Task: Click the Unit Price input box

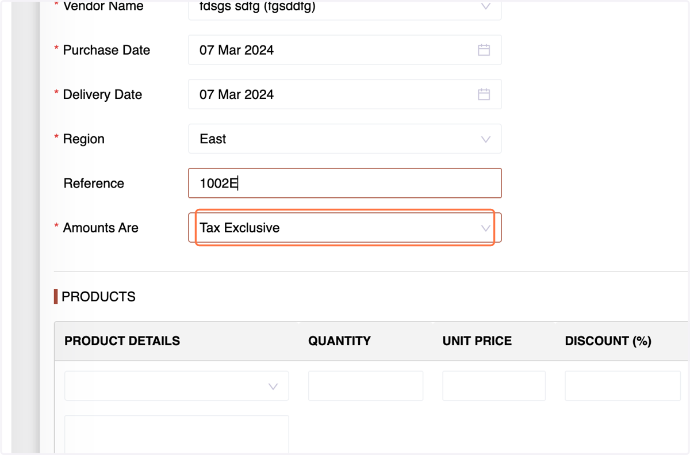Action: (x=494, y=385)
